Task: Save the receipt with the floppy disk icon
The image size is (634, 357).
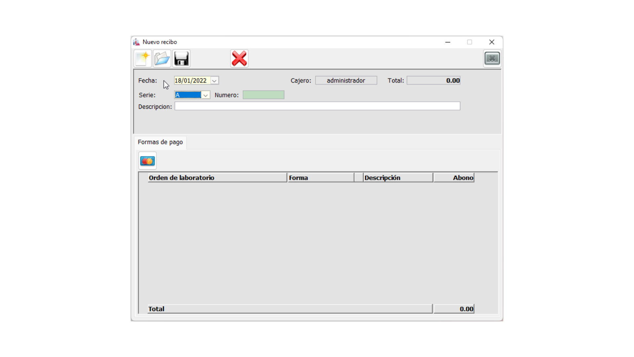Action: pos(181,59)
